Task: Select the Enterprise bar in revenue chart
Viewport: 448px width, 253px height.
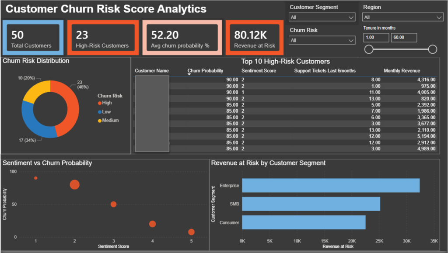Action: click(x=330, y=185)
